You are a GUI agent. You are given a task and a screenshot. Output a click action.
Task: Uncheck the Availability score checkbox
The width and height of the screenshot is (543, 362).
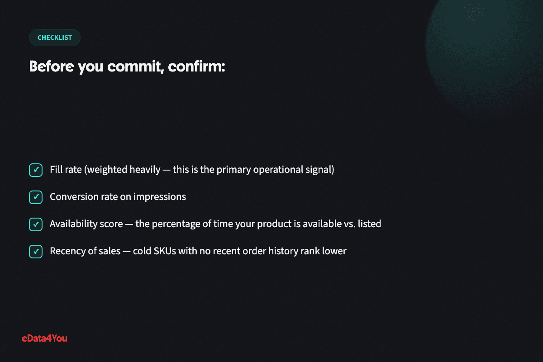coord(36,224)
